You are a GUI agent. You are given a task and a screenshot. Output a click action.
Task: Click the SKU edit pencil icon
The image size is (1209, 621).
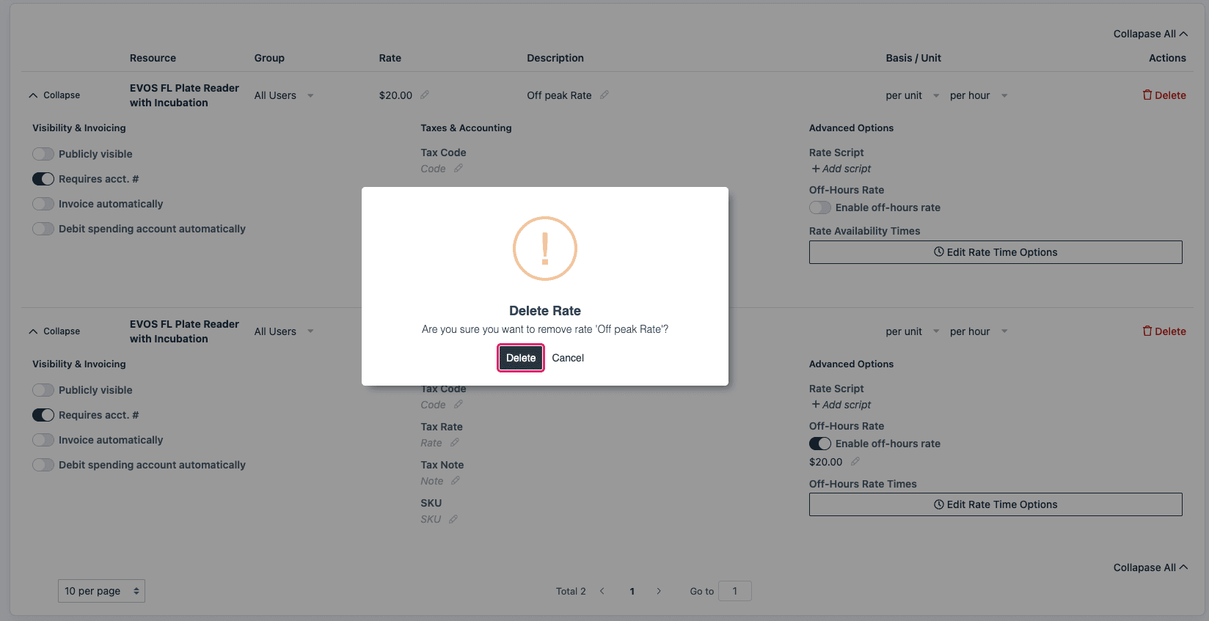(453, 519)
